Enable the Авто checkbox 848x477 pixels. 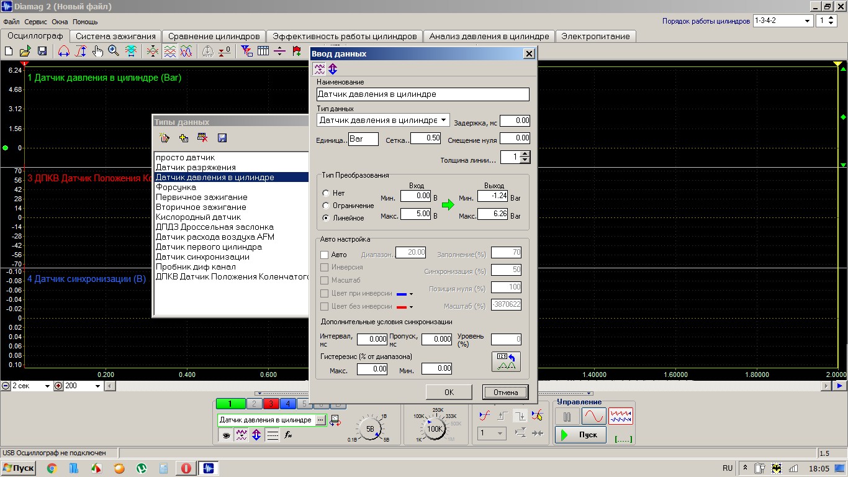324,255
